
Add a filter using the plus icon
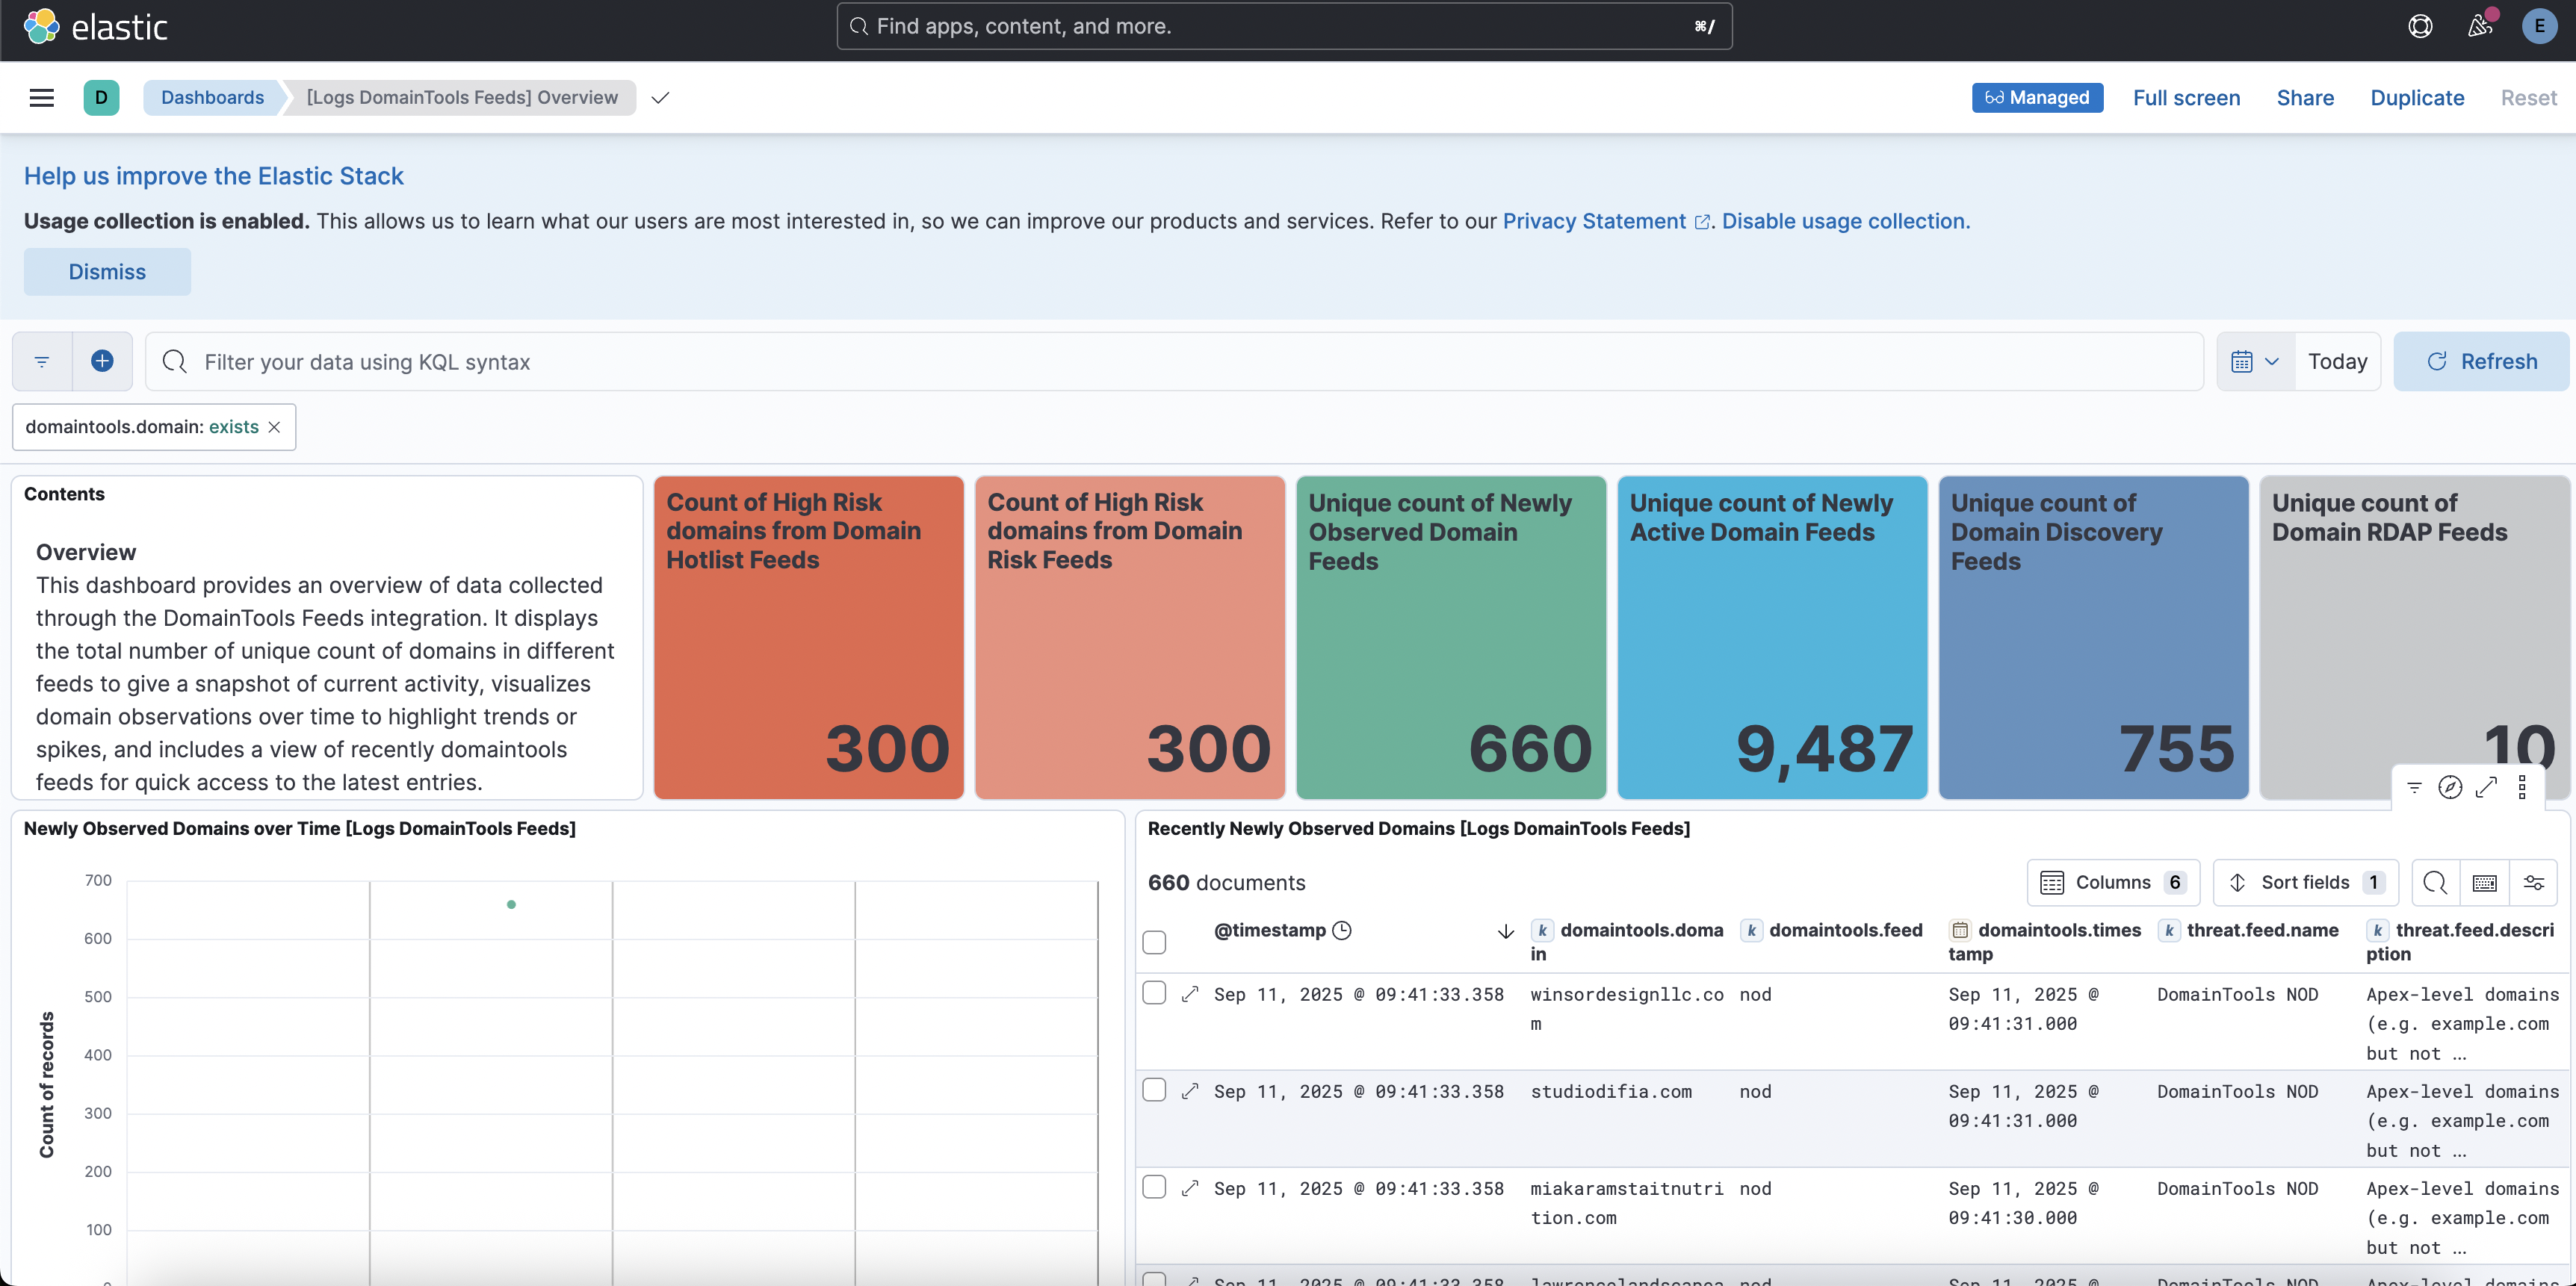pos(102,361)
